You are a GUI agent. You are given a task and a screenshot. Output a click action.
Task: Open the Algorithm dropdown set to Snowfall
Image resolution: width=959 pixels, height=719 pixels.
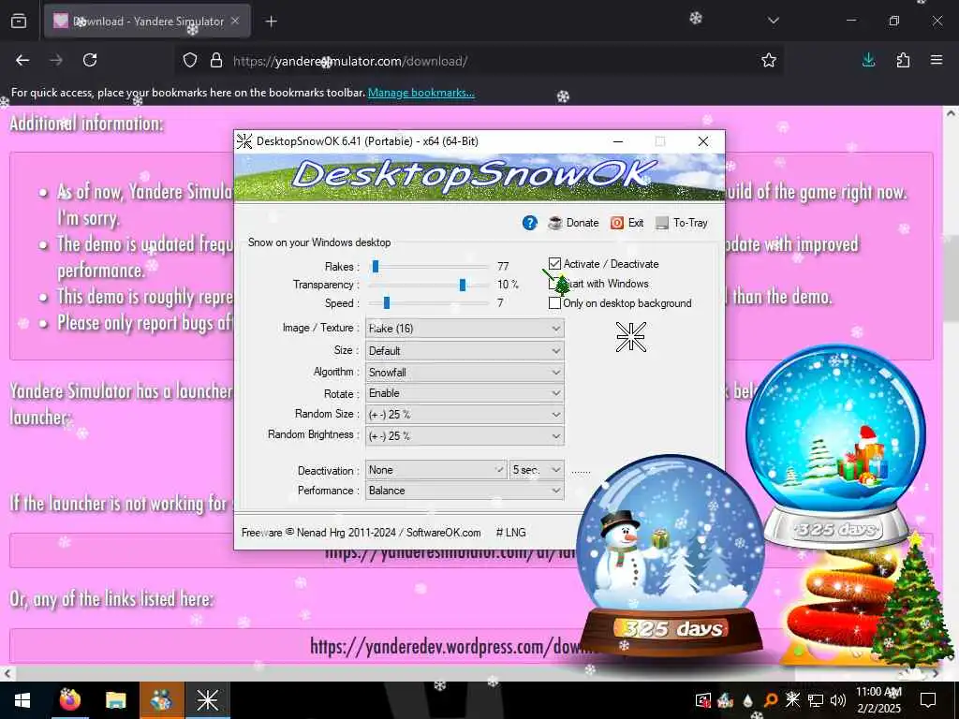(x=465, y=373)
